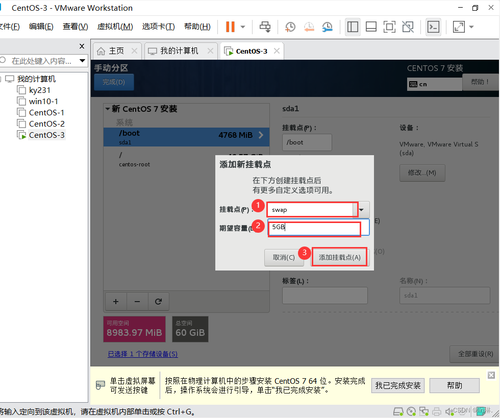Click the /boot mount point field
The height and width of the screenshot is (418, 500).
click(307, 142)
